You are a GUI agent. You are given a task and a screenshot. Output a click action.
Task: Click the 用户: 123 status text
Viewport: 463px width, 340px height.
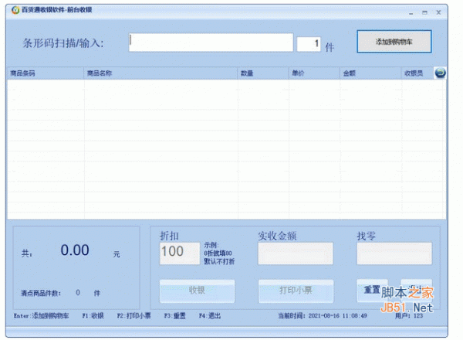click(x=409, y=316)
